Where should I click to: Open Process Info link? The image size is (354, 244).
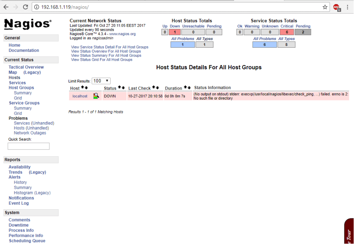[x=21, y=230]
